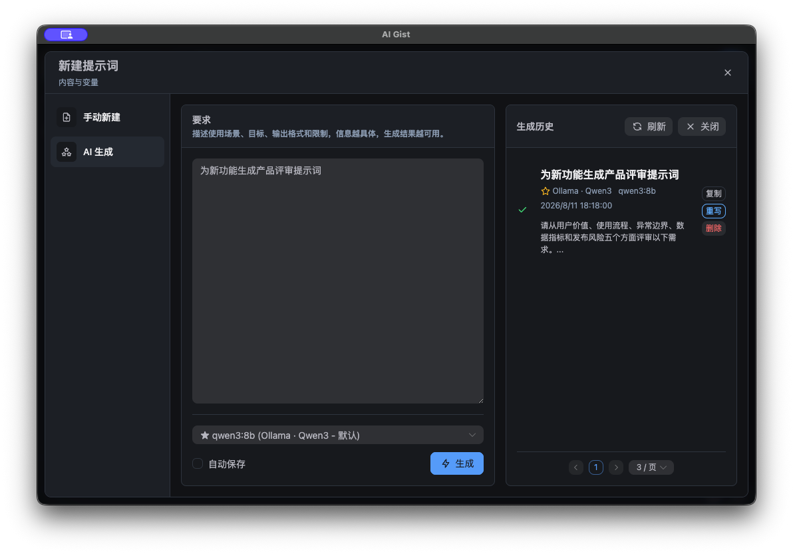
Task: Select the 手动新建 sidebar tab
Action: click(x=107, y=117)
